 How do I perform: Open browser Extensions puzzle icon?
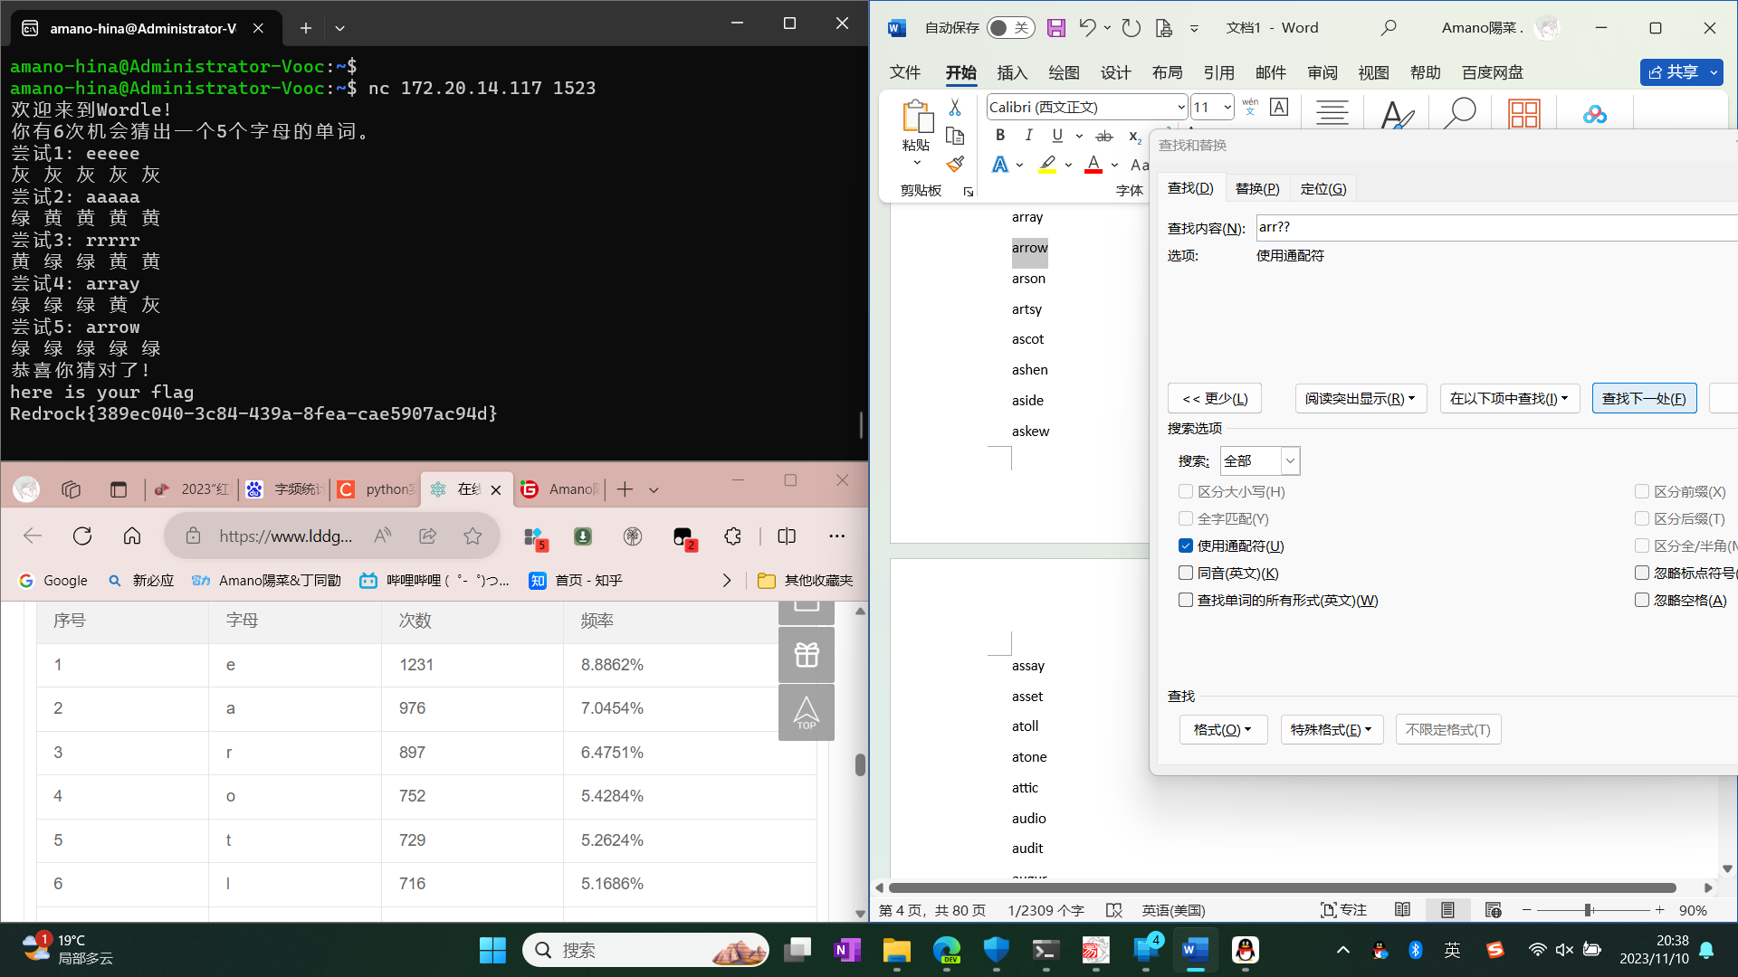[x=733, y=536]
